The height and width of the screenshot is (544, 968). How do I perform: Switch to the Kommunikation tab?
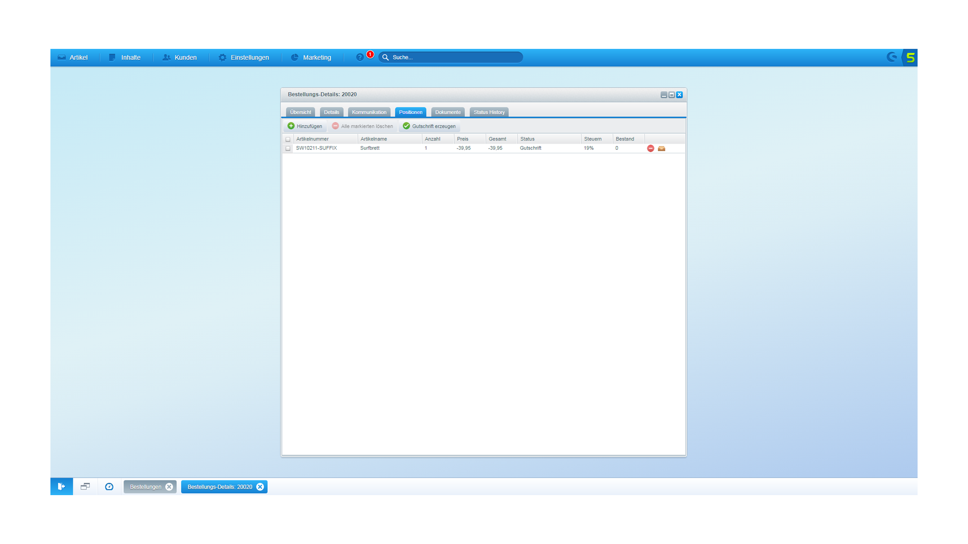(369, 112)
